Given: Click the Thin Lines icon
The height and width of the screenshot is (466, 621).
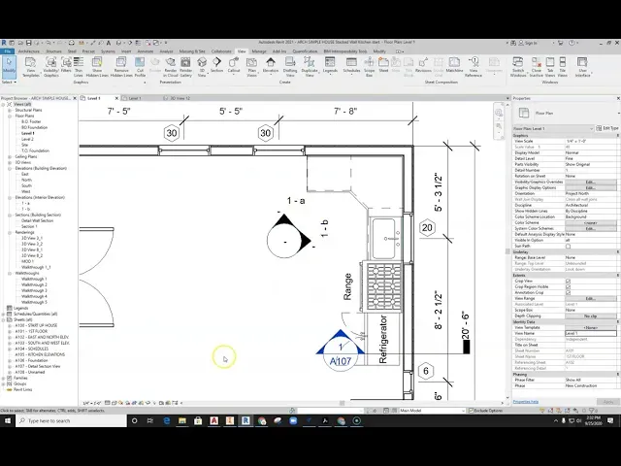Looking at the screenshot, I should (x=80, y=66).
